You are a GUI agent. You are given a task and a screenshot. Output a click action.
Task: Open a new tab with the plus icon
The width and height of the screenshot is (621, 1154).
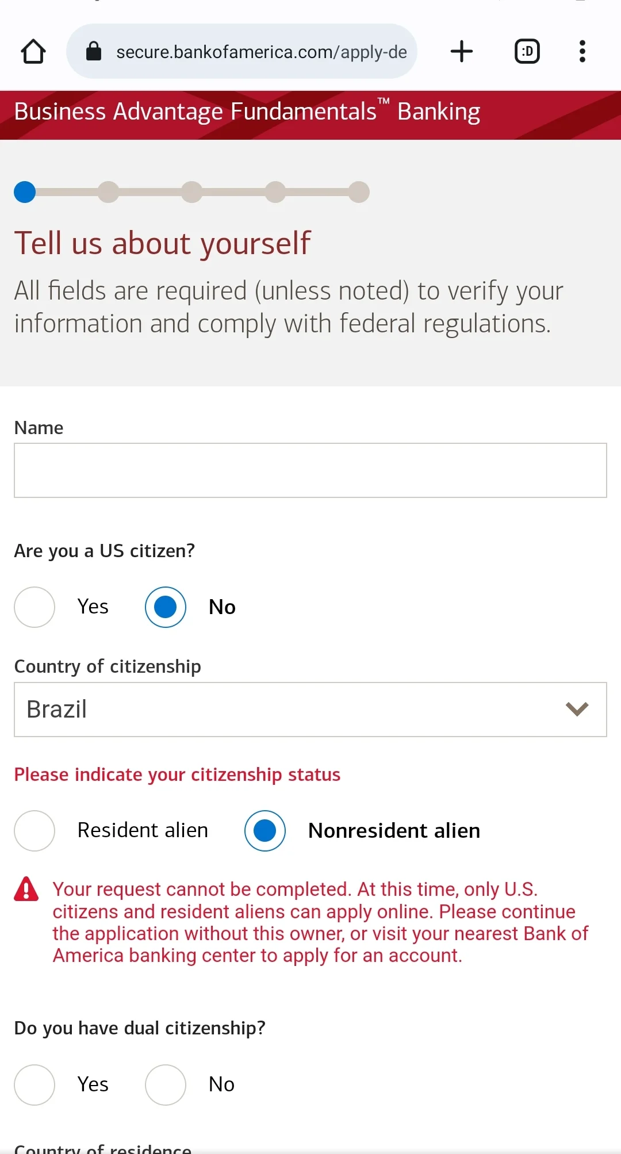(x=461, y=51)
